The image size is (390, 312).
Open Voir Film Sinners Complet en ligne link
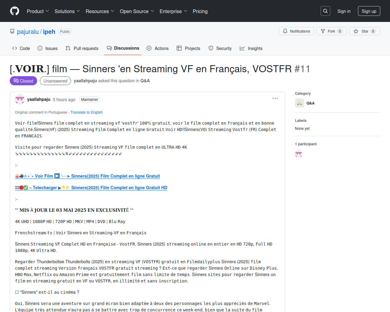point(87,176)
